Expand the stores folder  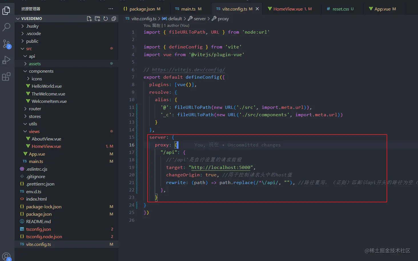[x=25, y=116]
